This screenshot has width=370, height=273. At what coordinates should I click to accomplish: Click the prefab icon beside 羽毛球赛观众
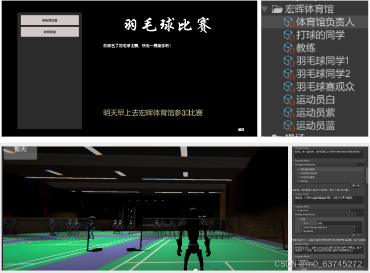click(x=289, y=87)
